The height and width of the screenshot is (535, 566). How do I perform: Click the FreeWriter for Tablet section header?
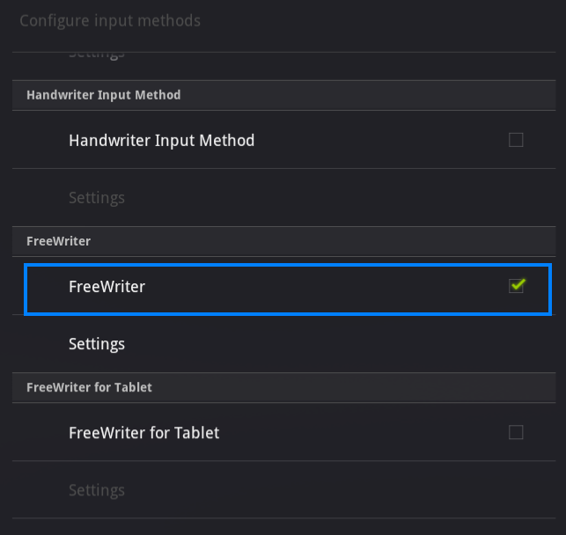click(x=89, y=387)
